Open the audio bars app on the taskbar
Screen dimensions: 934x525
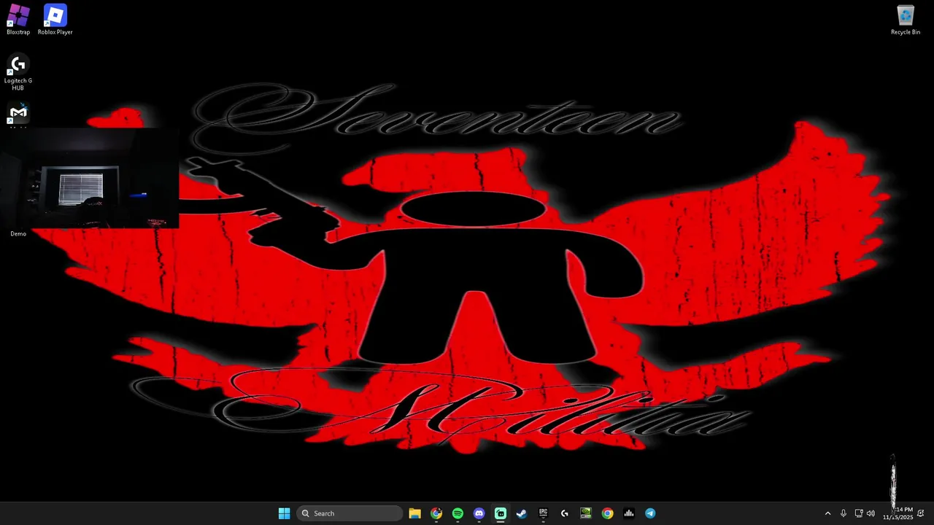(628, 513)
